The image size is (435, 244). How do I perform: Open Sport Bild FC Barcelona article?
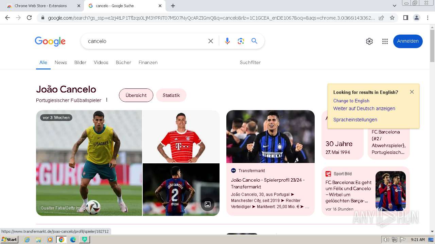click(x=349, y=191)
